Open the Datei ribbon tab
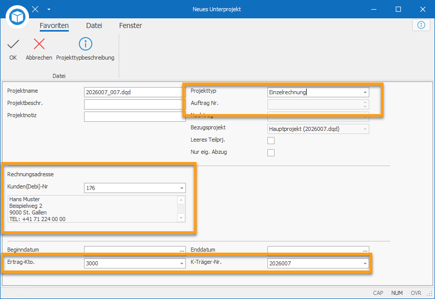The width and height of the screenshot is (435, 299). pyautogui.click(x=94, y=25)
